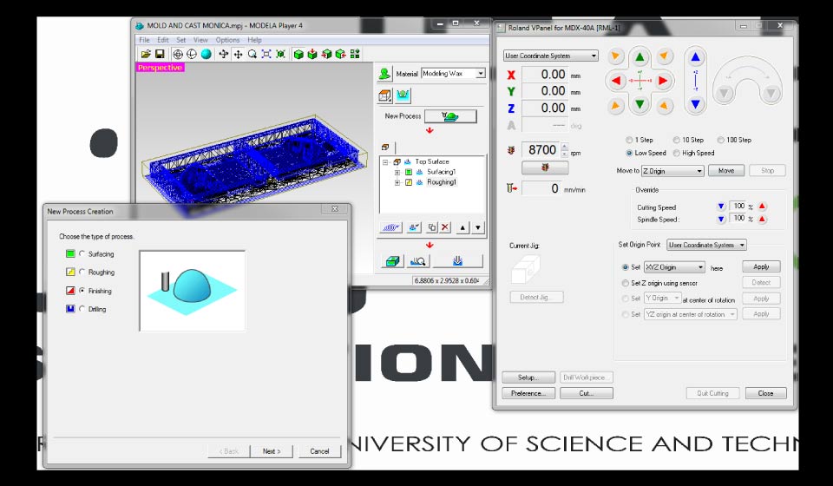Open the Options menu

pyautogui.click(x=227, y=40)
